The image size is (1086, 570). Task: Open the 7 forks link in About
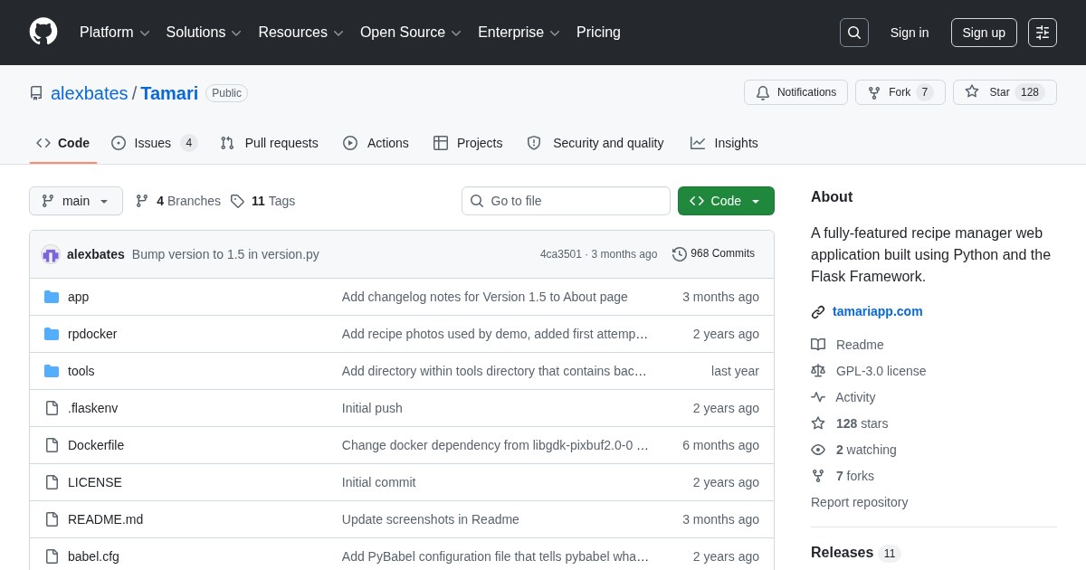855,476
